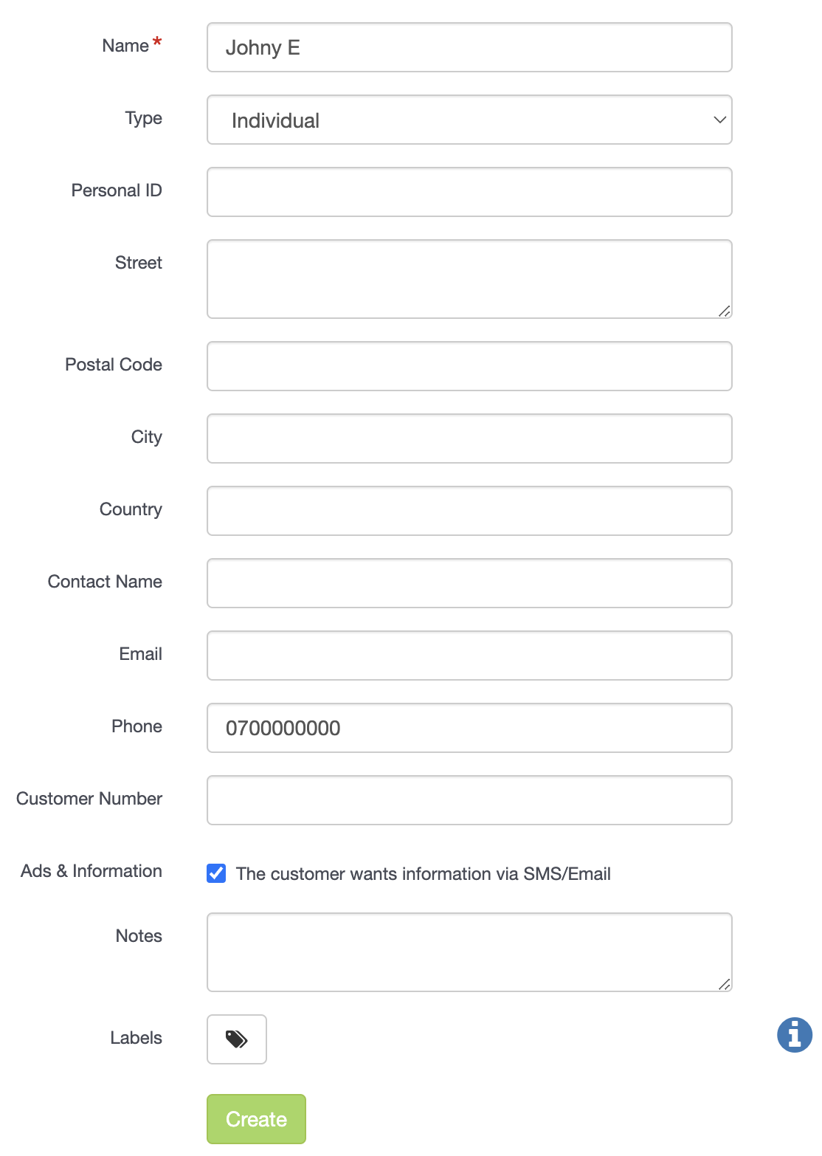Screen dimensions: 822x1156
Task: Click the Customer Number field
Action: tap(469, 800)
